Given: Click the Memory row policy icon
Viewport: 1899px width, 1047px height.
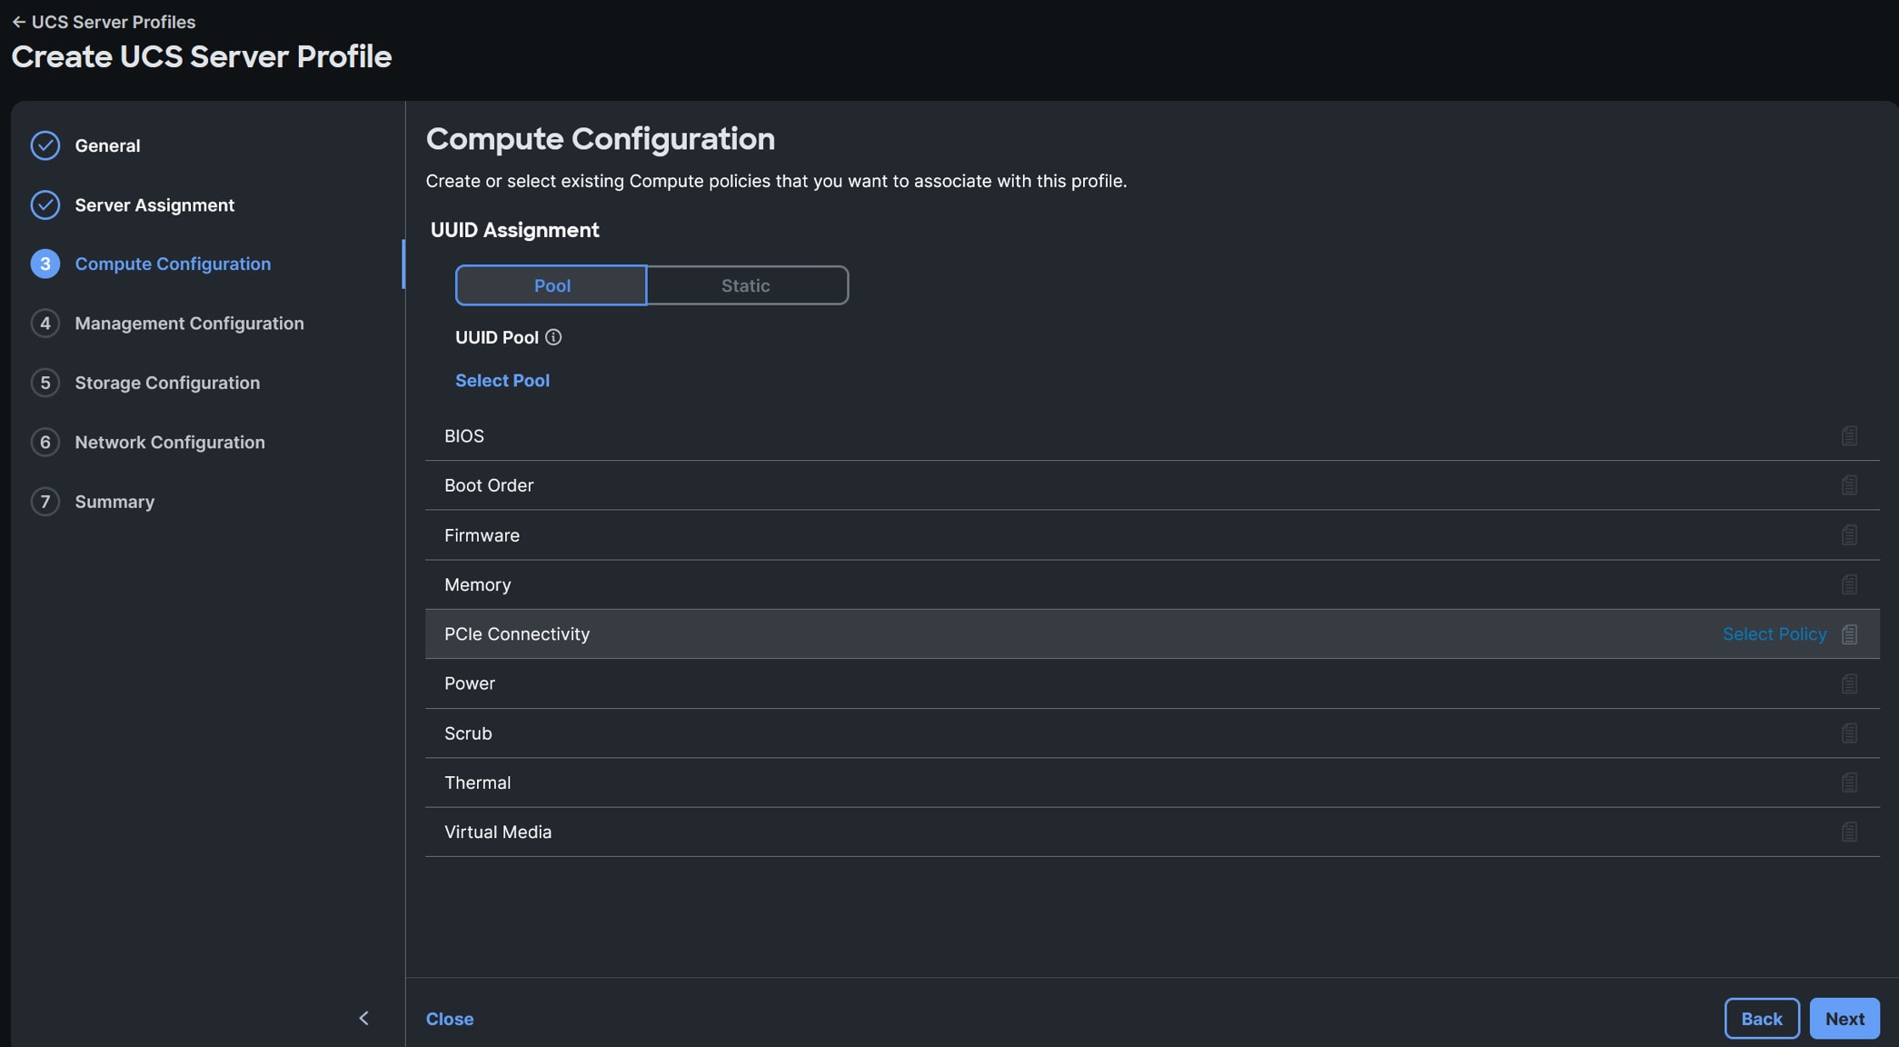Looking at the screenshot, I should click(1849, 584).
